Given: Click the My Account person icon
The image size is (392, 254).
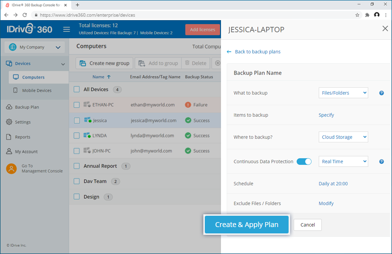Looking at the screenshot, I should 9,151.
